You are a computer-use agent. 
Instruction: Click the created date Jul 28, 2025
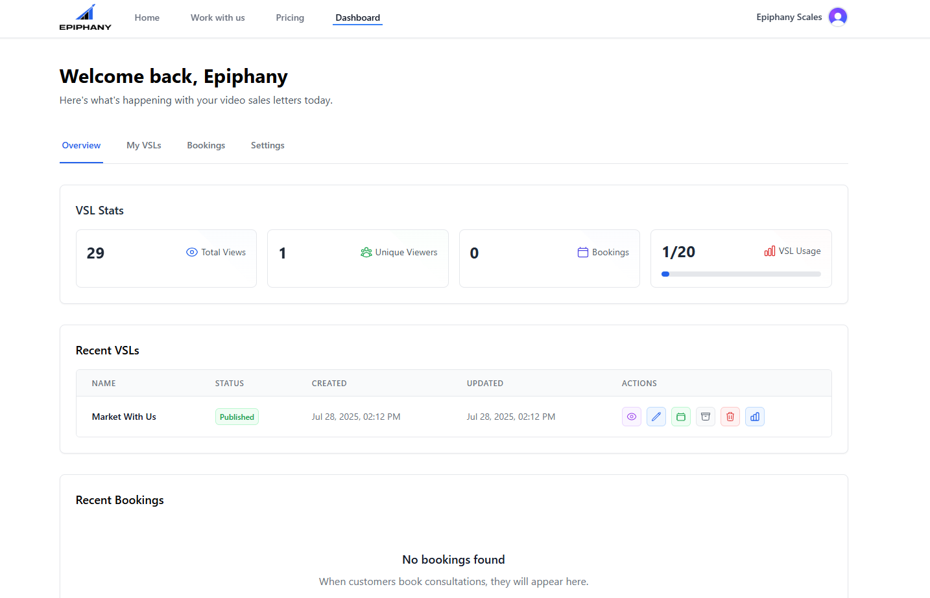[356, 417]
